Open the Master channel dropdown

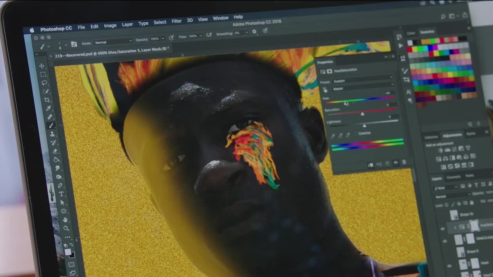362,88
